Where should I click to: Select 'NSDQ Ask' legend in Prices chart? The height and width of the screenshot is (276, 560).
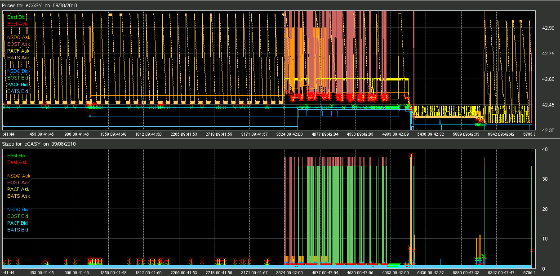pos(18,37)
